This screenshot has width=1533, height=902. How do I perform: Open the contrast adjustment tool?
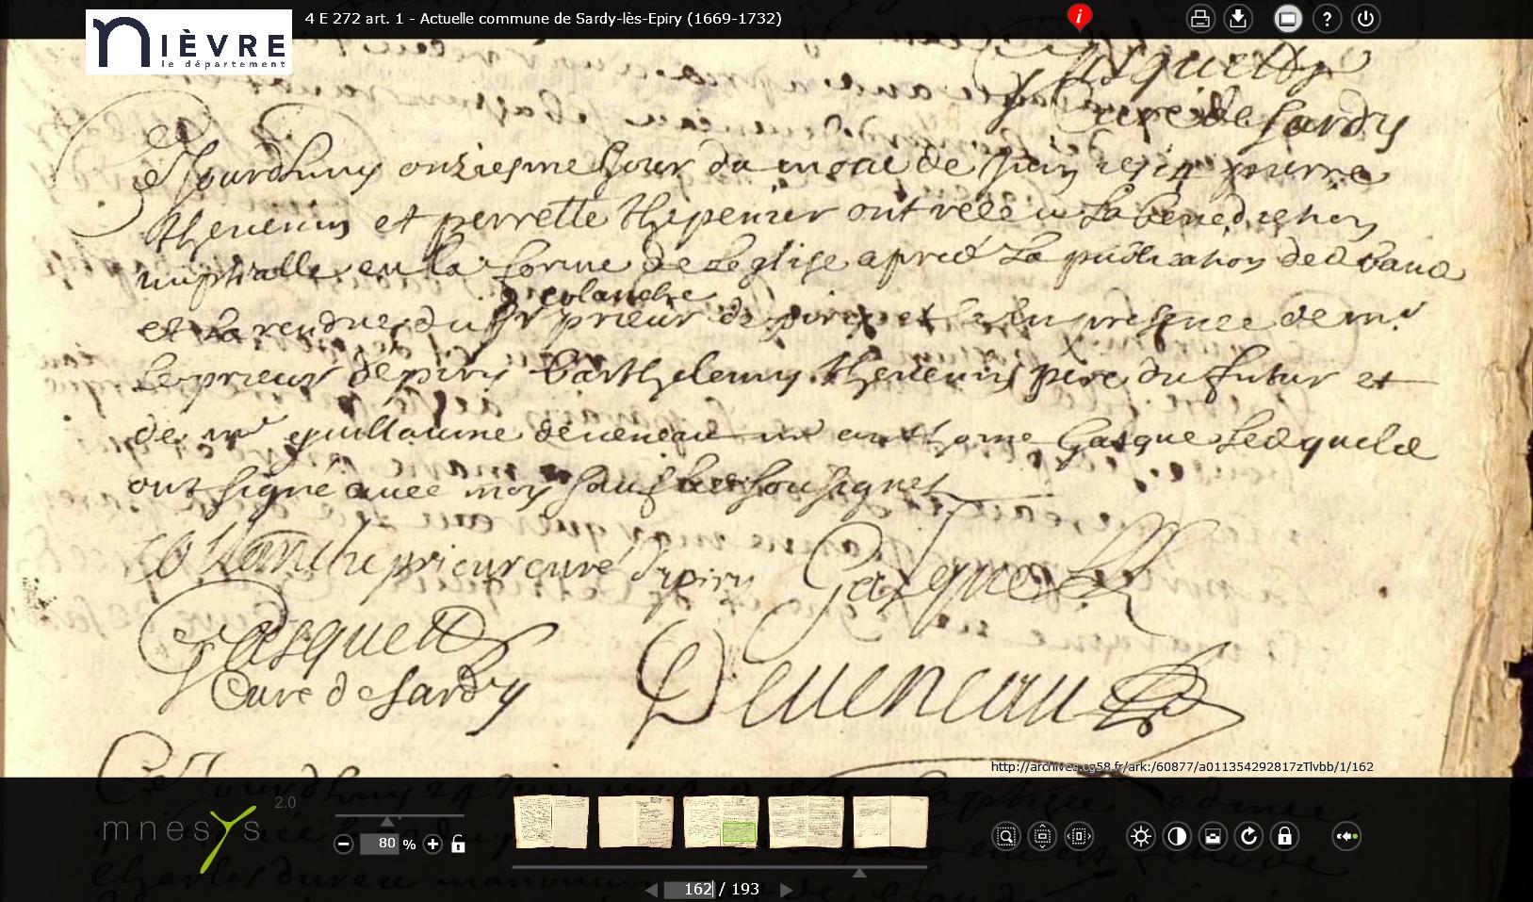click(1177, 836)
